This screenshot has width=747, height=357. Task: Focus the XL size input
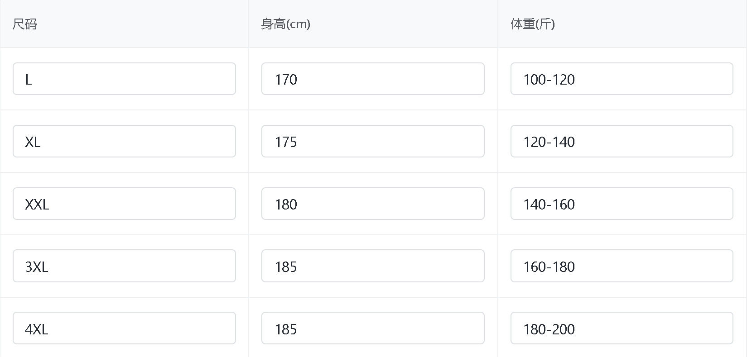(x=124, y=142)
